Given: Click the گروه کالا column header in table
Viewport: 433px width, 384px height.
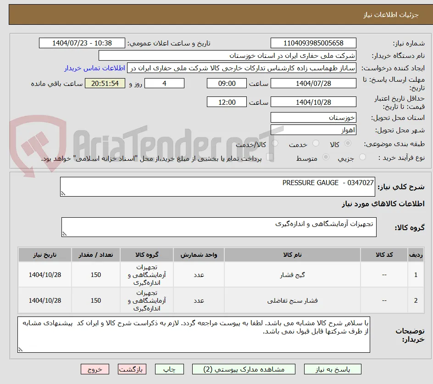Looking at the screenshot, I should [x=147, y=254].
